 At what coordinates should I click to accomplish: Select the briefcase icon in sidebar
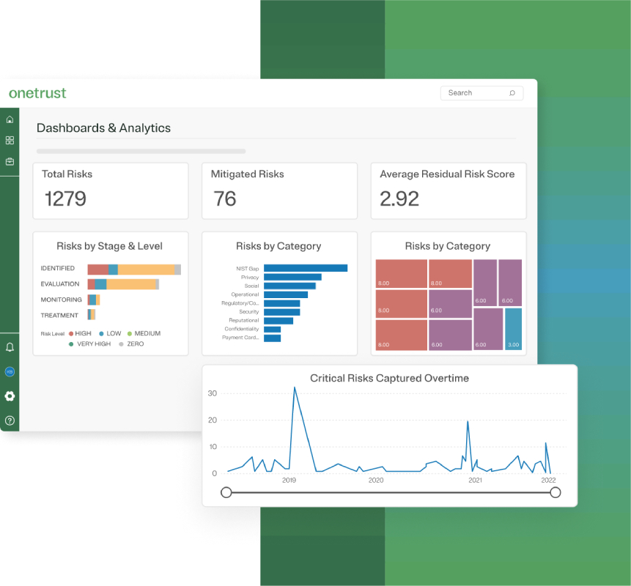pyautogui.click(x=10, y=162)
